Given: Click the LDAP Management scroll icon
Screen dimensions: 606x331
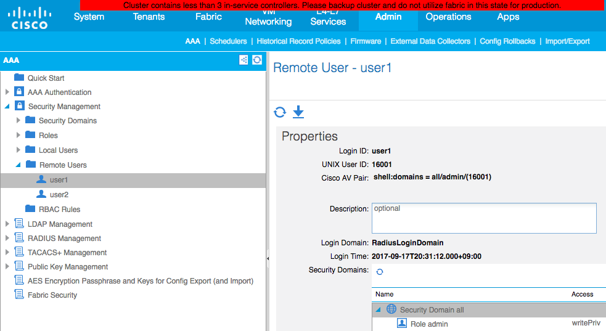Looking at the screenshot, I should [x=19, y=223].
